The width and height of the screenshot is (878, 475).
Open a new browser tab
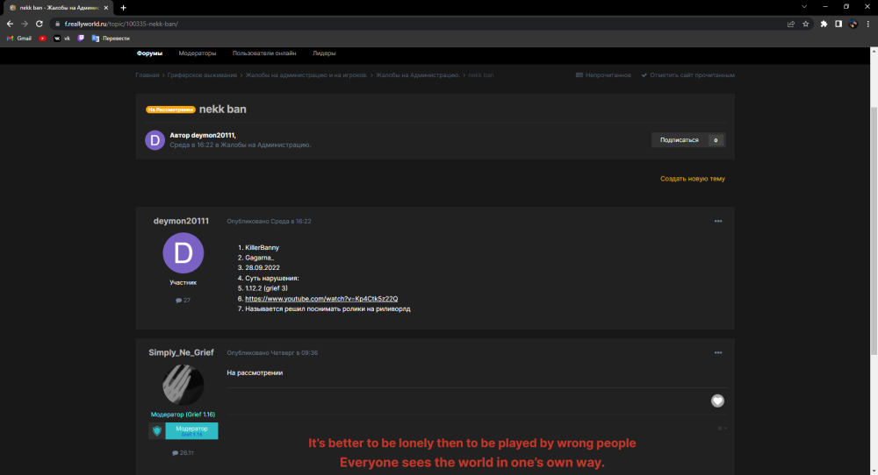pyautogui.click(x=123, y=8)
